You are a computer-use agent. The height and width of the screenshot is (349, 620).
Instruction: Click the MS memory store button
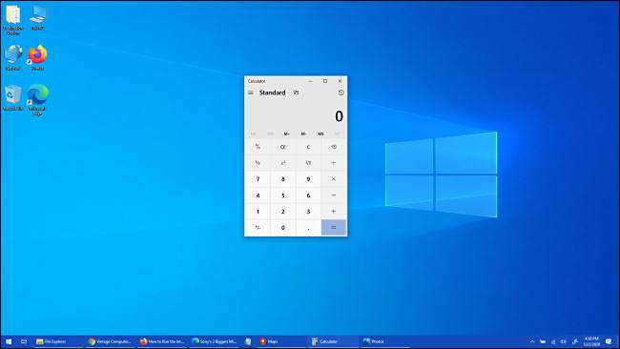point(320,134)
